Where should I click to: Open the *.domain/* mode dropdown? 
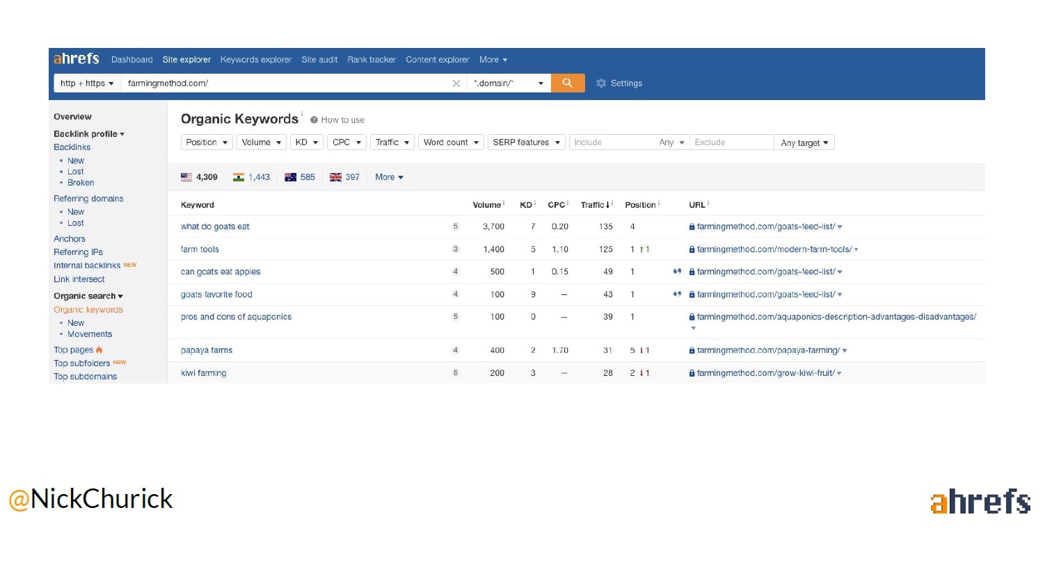(x=509, y=83)
